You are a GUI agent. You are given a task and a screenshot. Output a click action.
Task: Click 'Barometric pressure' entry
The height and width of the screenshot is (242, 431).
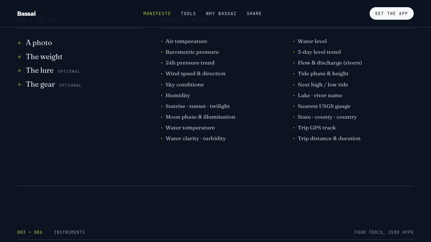(192, 52)
